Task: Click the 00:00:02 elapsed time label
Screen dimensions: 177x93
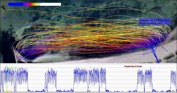Action: (7, 91)
